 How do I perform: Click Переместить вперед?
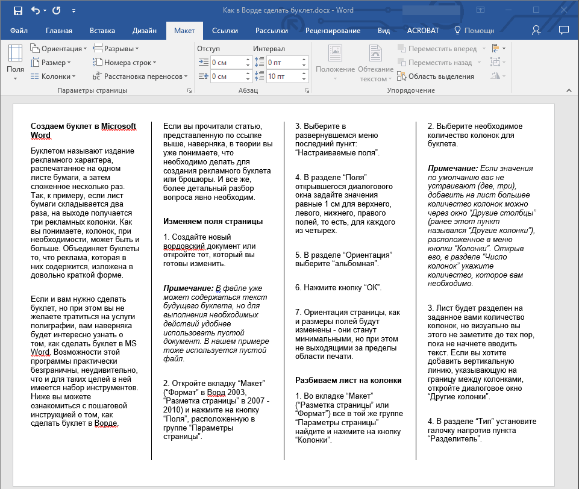441,49
